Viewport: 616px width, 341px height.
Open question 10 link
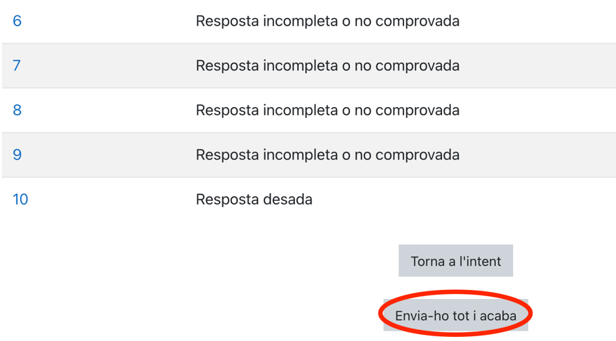[21, 199]
